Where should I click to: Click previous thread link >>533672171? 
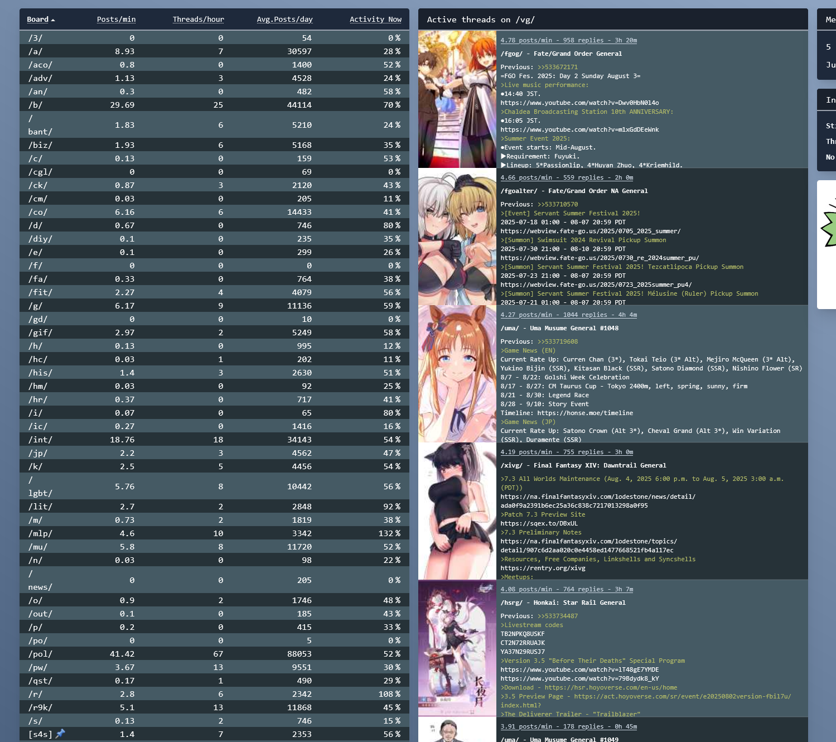557,67
